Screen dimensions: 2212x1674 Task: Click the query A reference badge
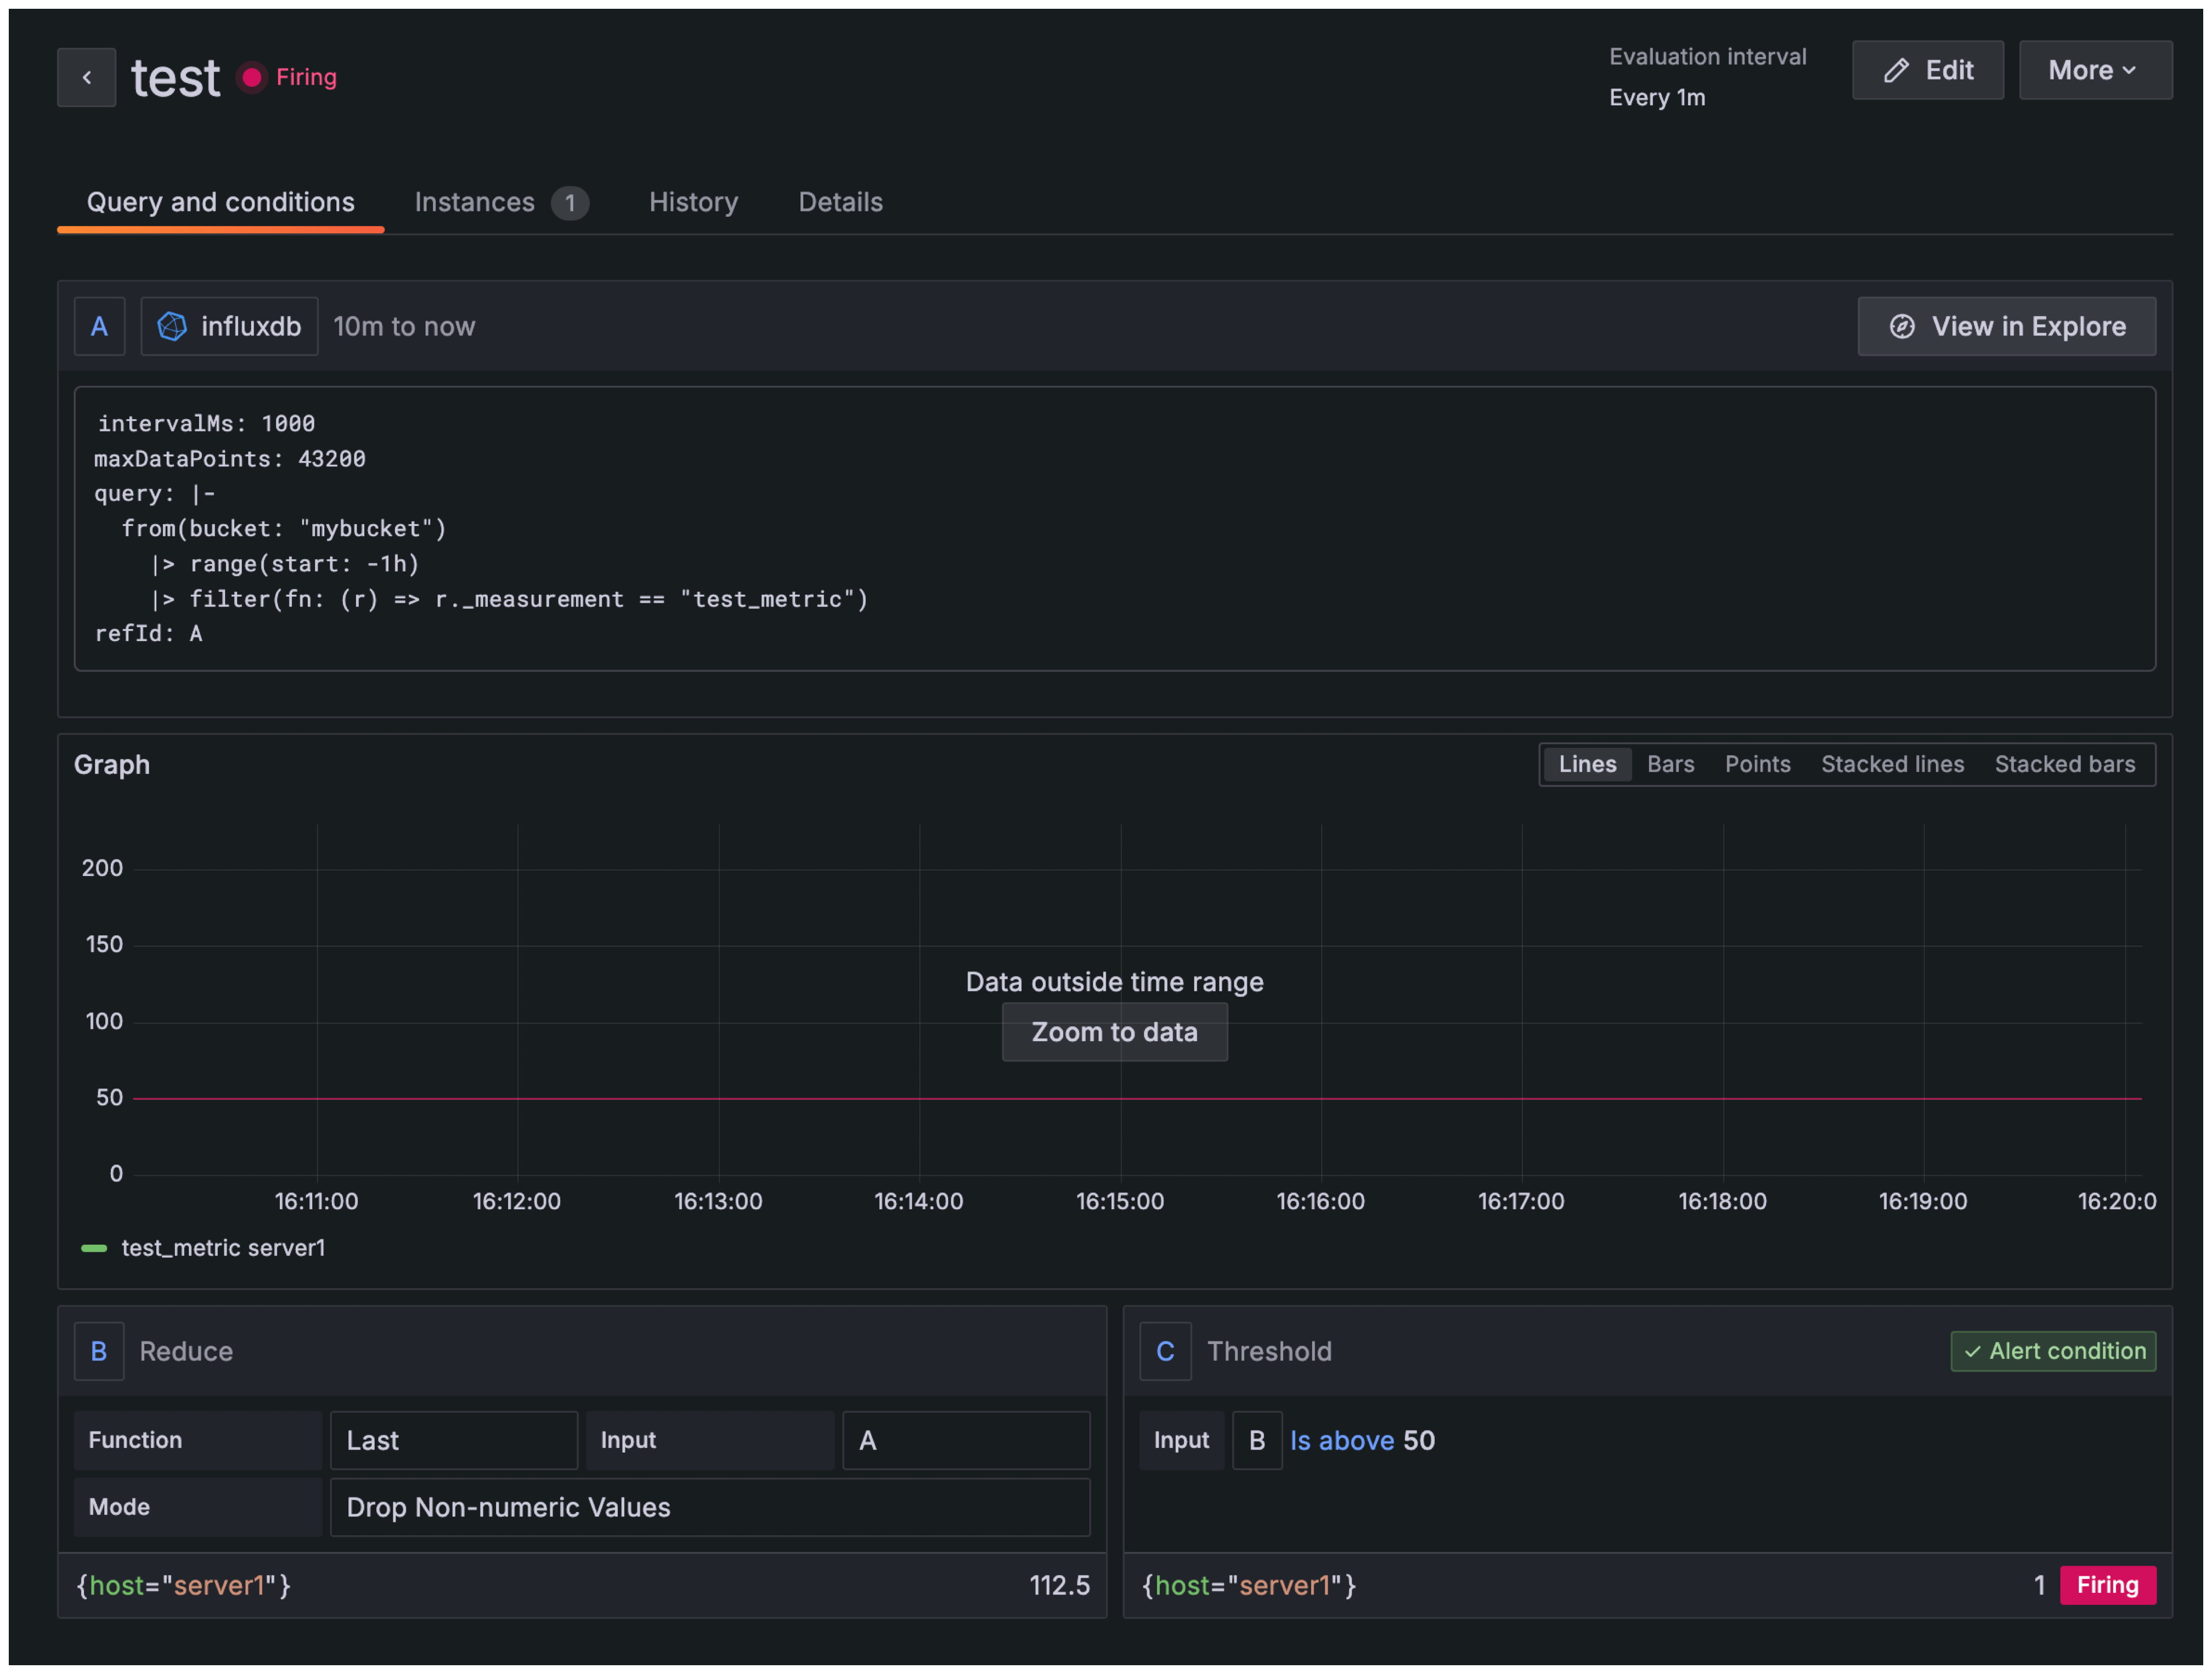point(99,326)
